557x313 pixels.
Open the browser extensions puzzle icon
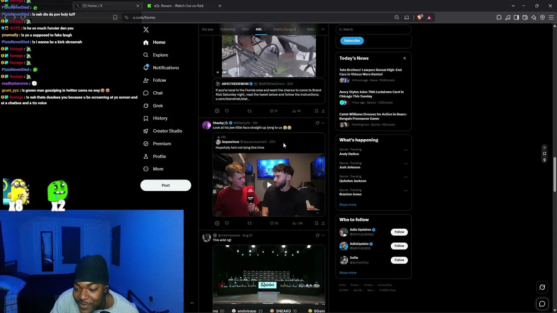[x=499, y=17]
